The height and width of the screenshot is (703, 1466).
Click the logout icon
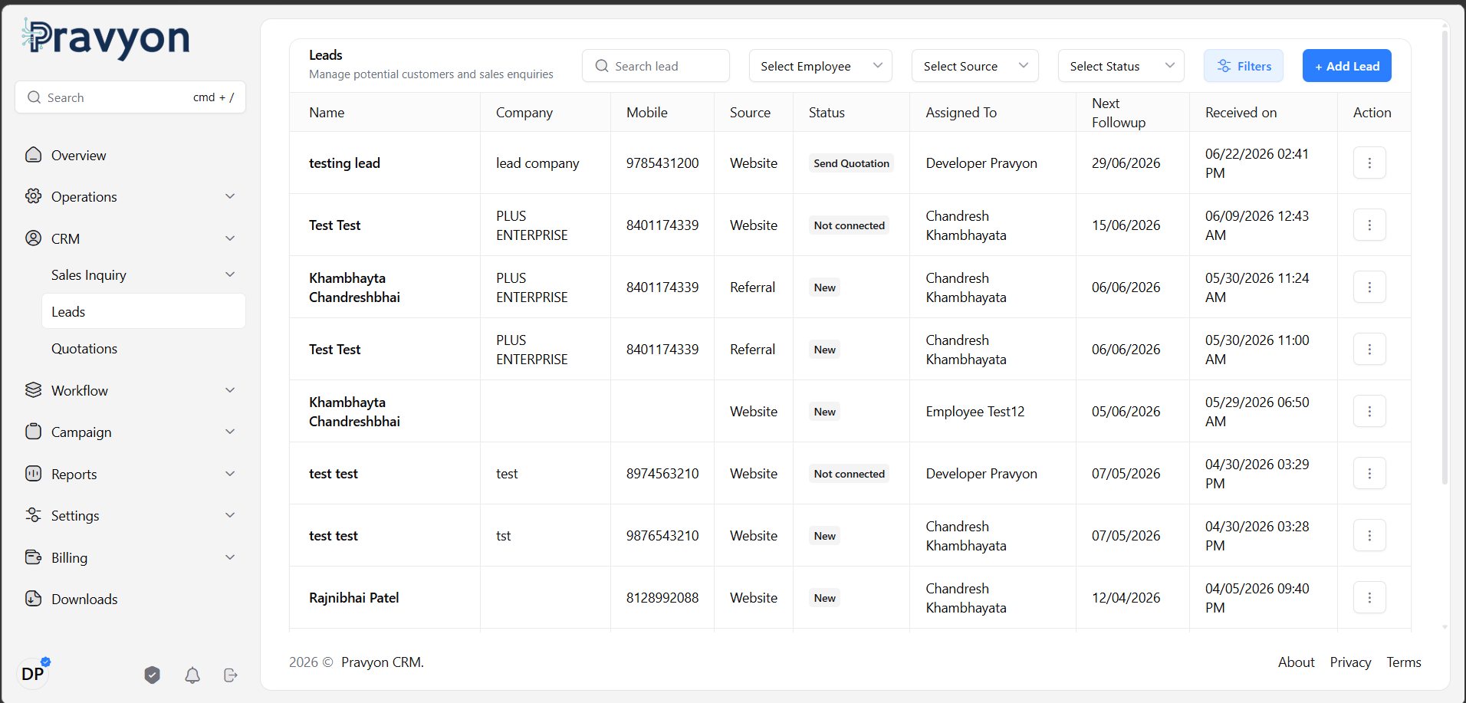coord(231,675)
